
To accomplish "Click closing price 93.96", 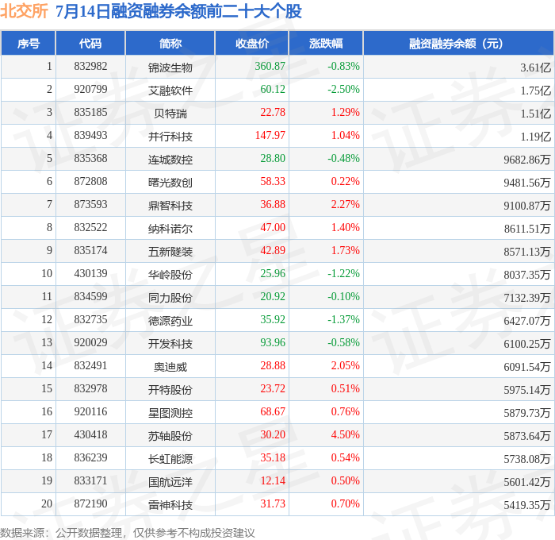I will (x=273, y=343).
